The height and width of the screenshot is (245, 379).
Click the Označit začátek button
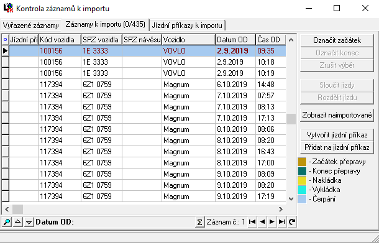(337, 40)
